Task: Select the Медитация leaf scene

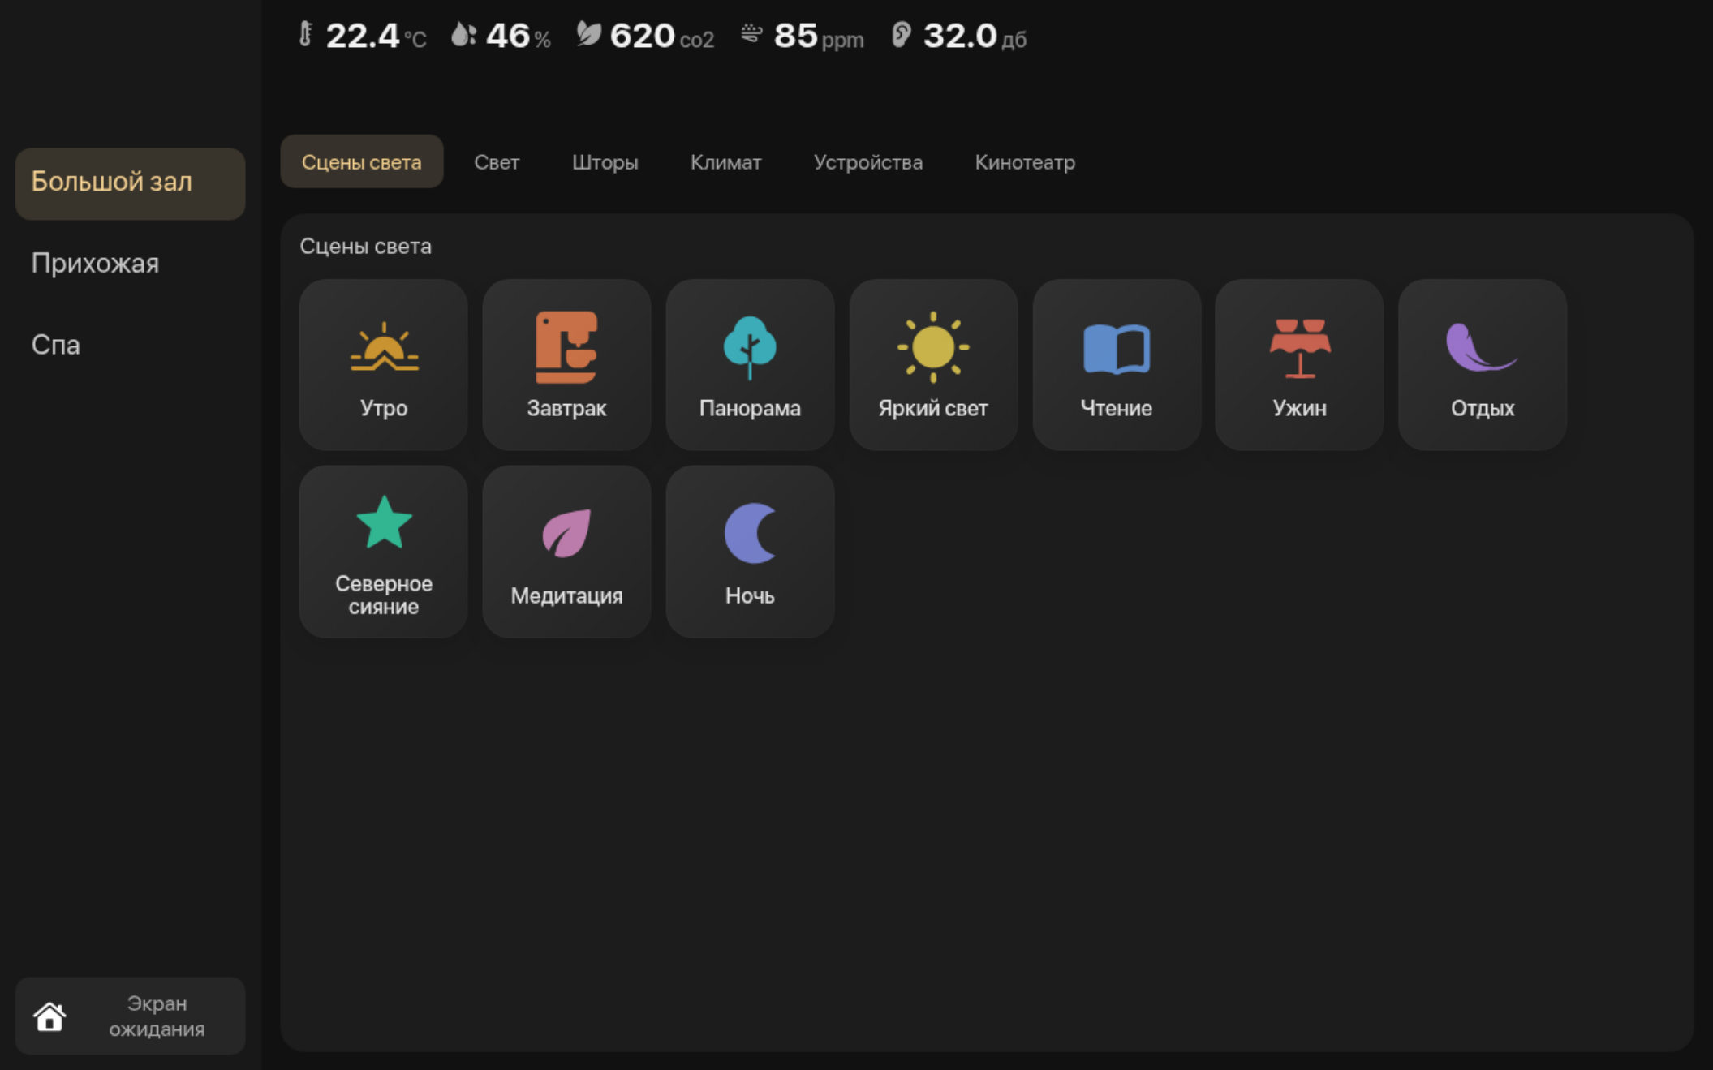Action: (x=566, y=552)
